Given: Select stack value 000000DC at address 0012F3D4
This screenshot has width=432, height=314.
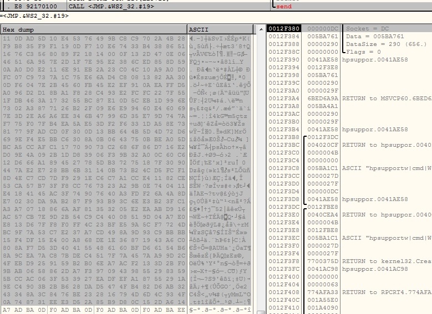Looking at the screenshot, I should 323,191.
